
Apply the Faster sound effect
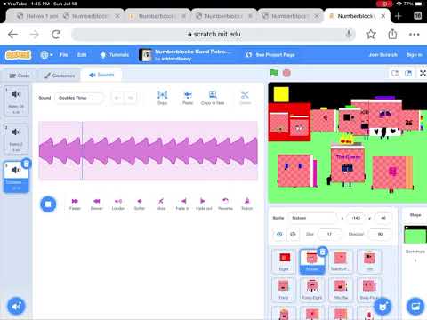pos(75,204)
